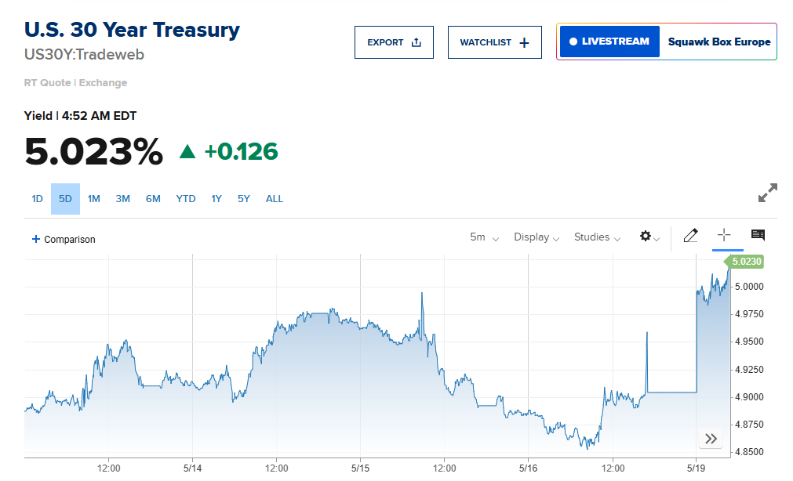Select the ALL time range
Screen dimensions: 793x481
275,199
